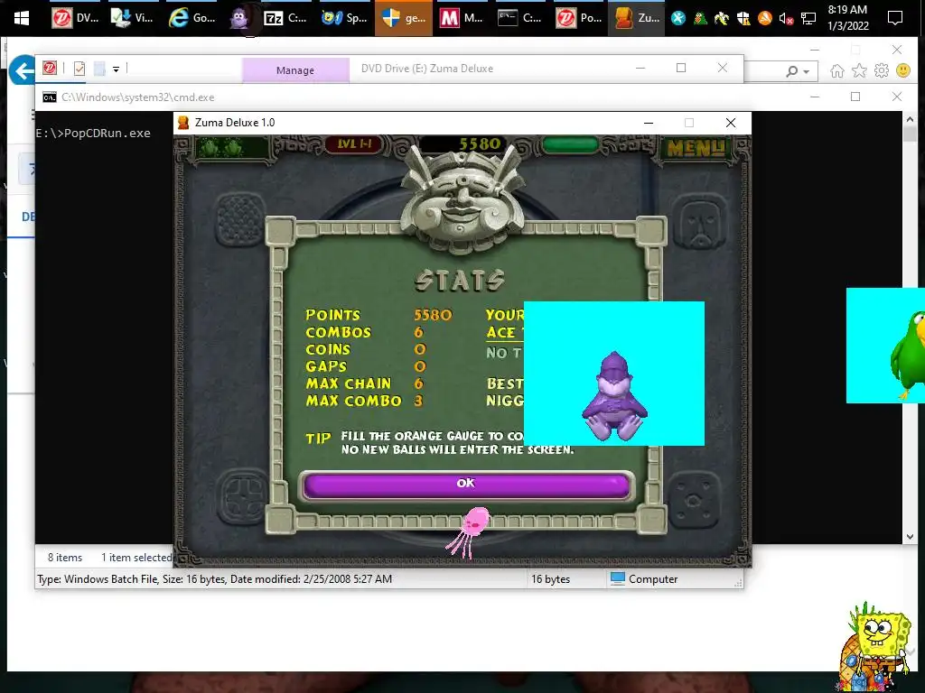This screenshot has width=925, height=693.
Task: Click the '8 items' status text
Action: [65, 558]
